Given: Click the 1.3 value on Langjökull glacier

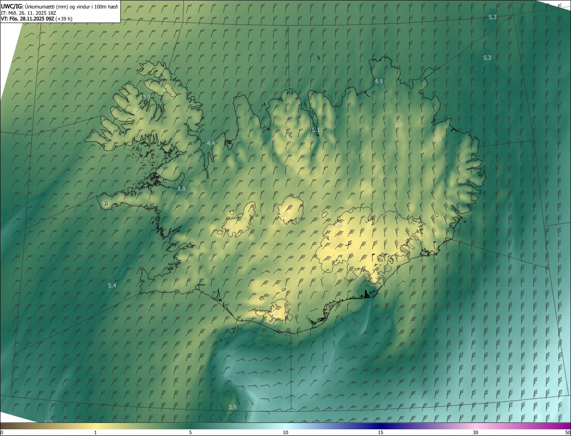Looking at the screenshot, I should [x=231, y=226].
